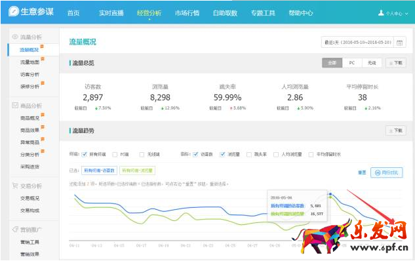Uncheck the 浏览量 indicator checkbox
The image size is (415, 261).
tap(222, 154)
